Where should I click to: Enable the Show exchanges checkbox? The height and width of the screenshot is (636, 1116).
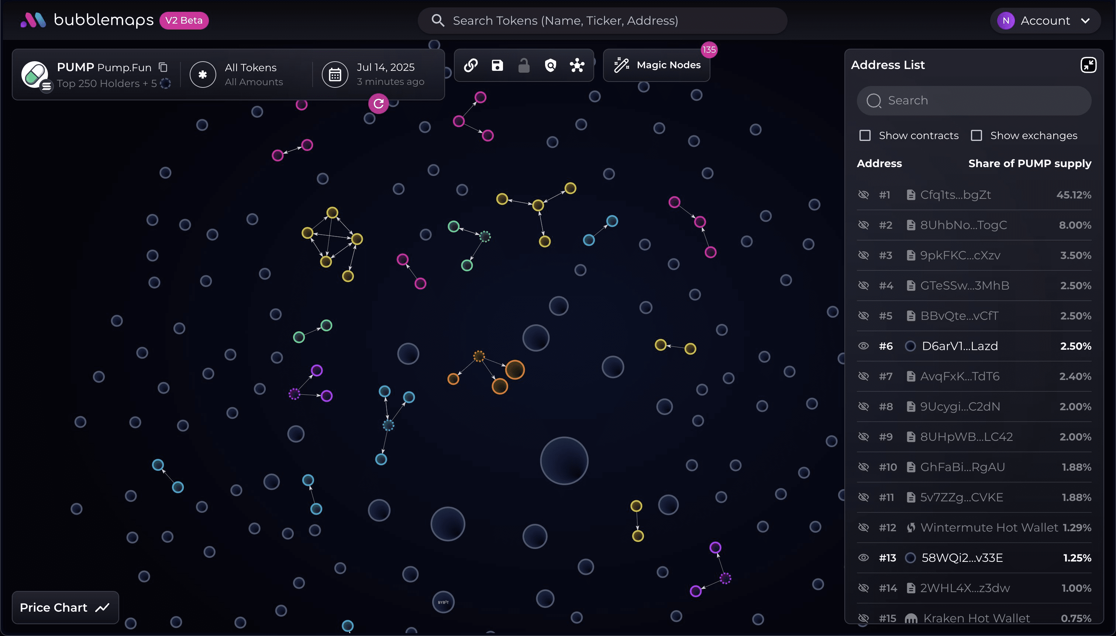976,135
